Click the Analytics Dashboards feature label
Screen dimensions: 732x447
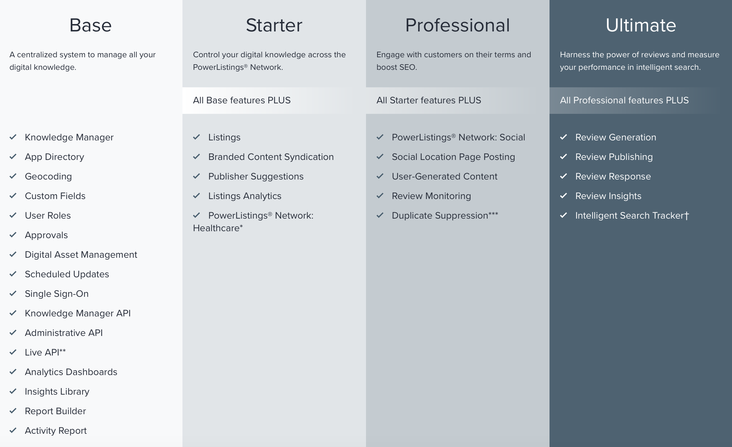(71, 372)
